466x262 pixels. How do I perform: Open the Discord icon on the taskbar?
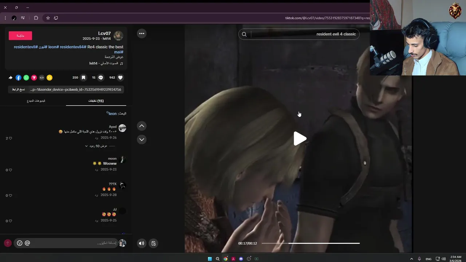pyautogui.click(x=241, y=259)
